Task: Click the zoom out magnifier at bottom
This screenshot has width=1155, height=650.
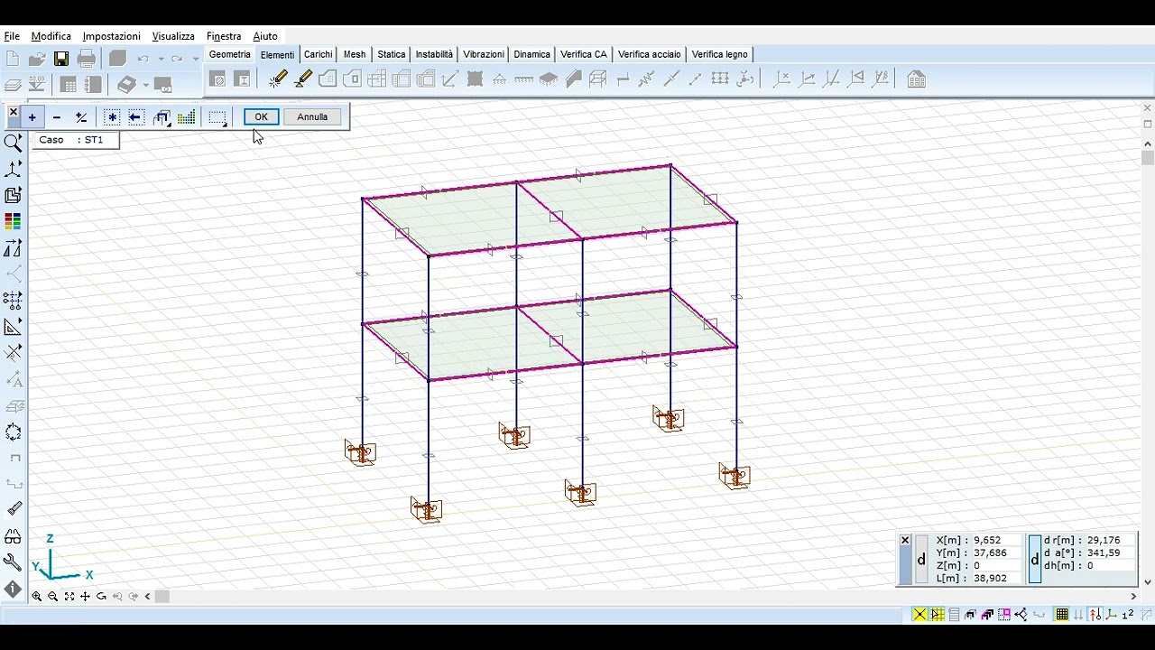Action: [53, 597]
